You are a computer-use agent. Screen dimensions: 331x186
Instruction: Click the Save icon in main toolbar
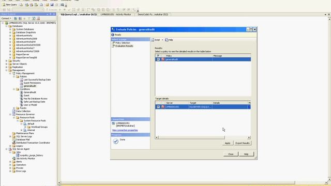52,5
